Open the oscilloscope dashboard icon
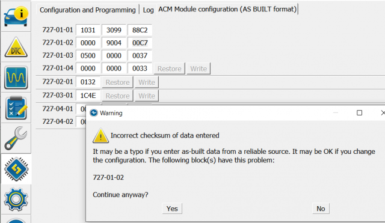Image resolution: width=385 pixels, height=223 pixels. [16, 78]
